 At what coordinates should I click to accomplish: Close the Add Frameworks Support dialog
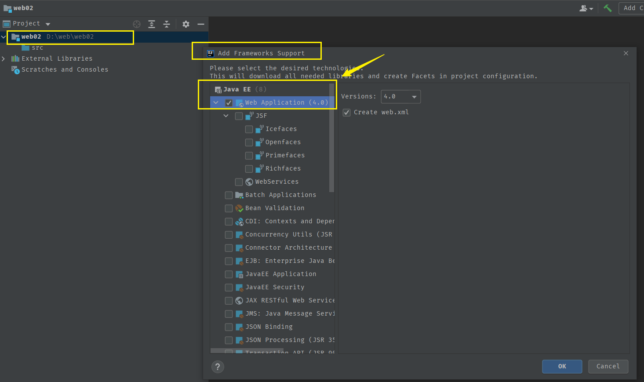[x=626, y=53]
